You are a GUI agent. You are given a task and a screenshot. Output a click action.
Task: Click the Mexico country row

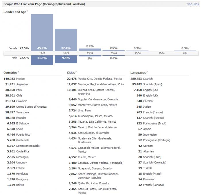[x=14, y=79]
